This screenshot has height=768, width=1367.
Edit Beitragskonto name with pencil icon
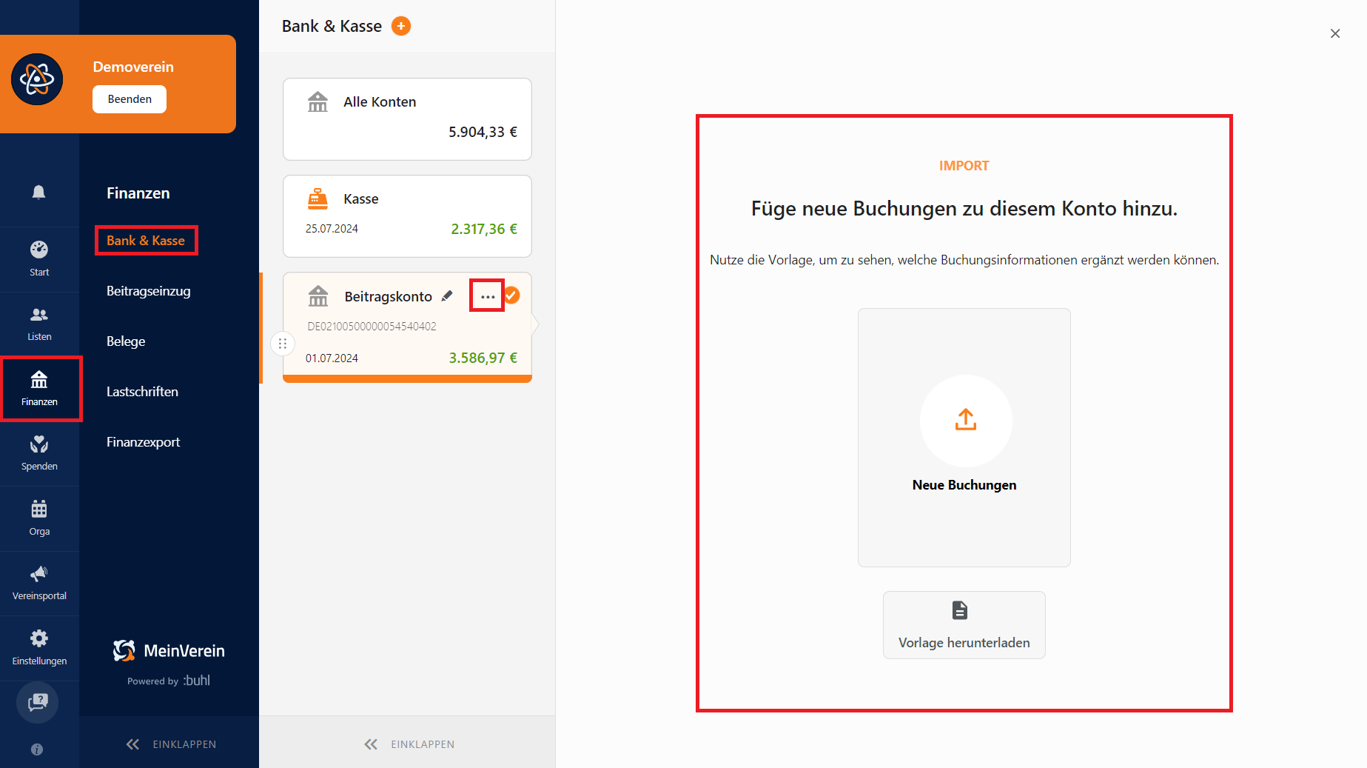[447, 296]
